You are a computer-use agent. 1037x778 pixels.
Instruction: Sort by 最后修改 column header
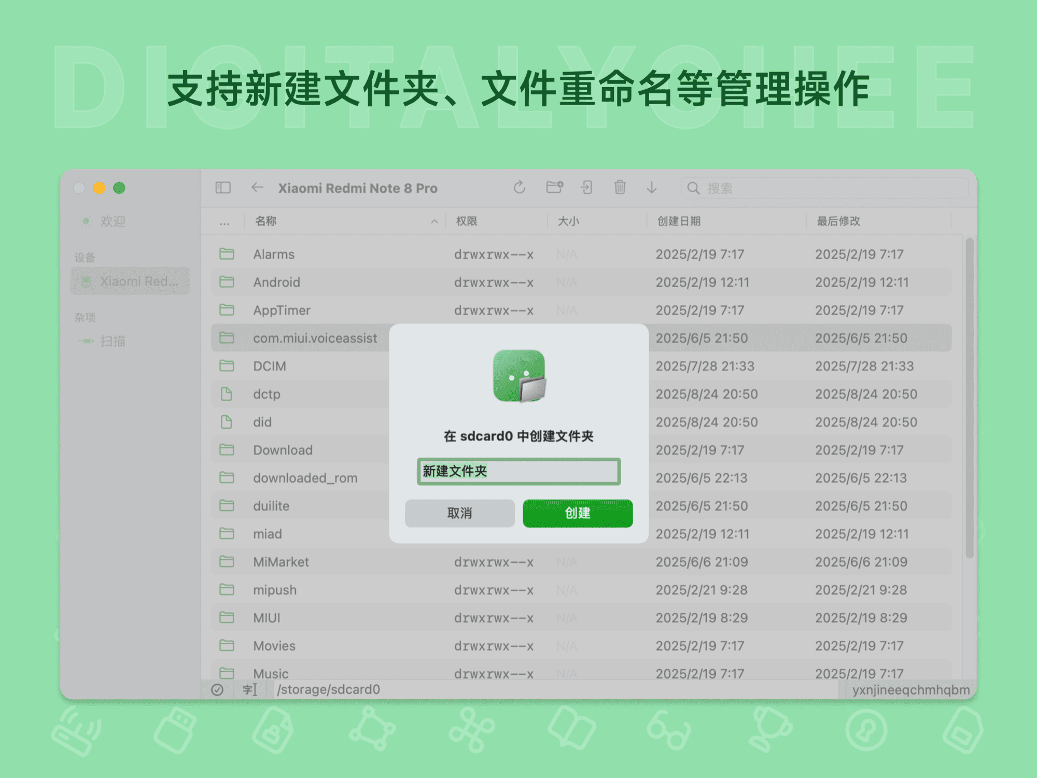838,221
